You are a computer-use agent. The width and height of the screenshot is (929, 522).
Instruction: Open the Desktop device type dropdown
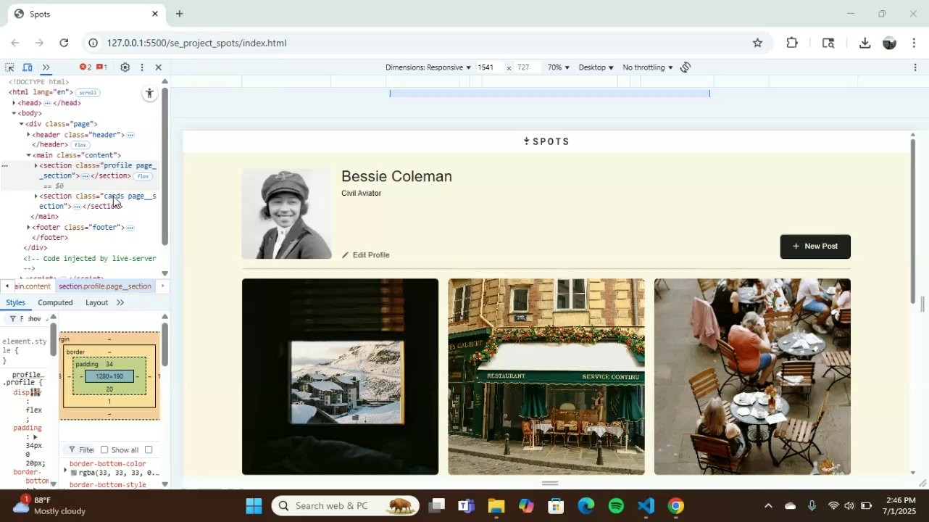tap(596, 67)
